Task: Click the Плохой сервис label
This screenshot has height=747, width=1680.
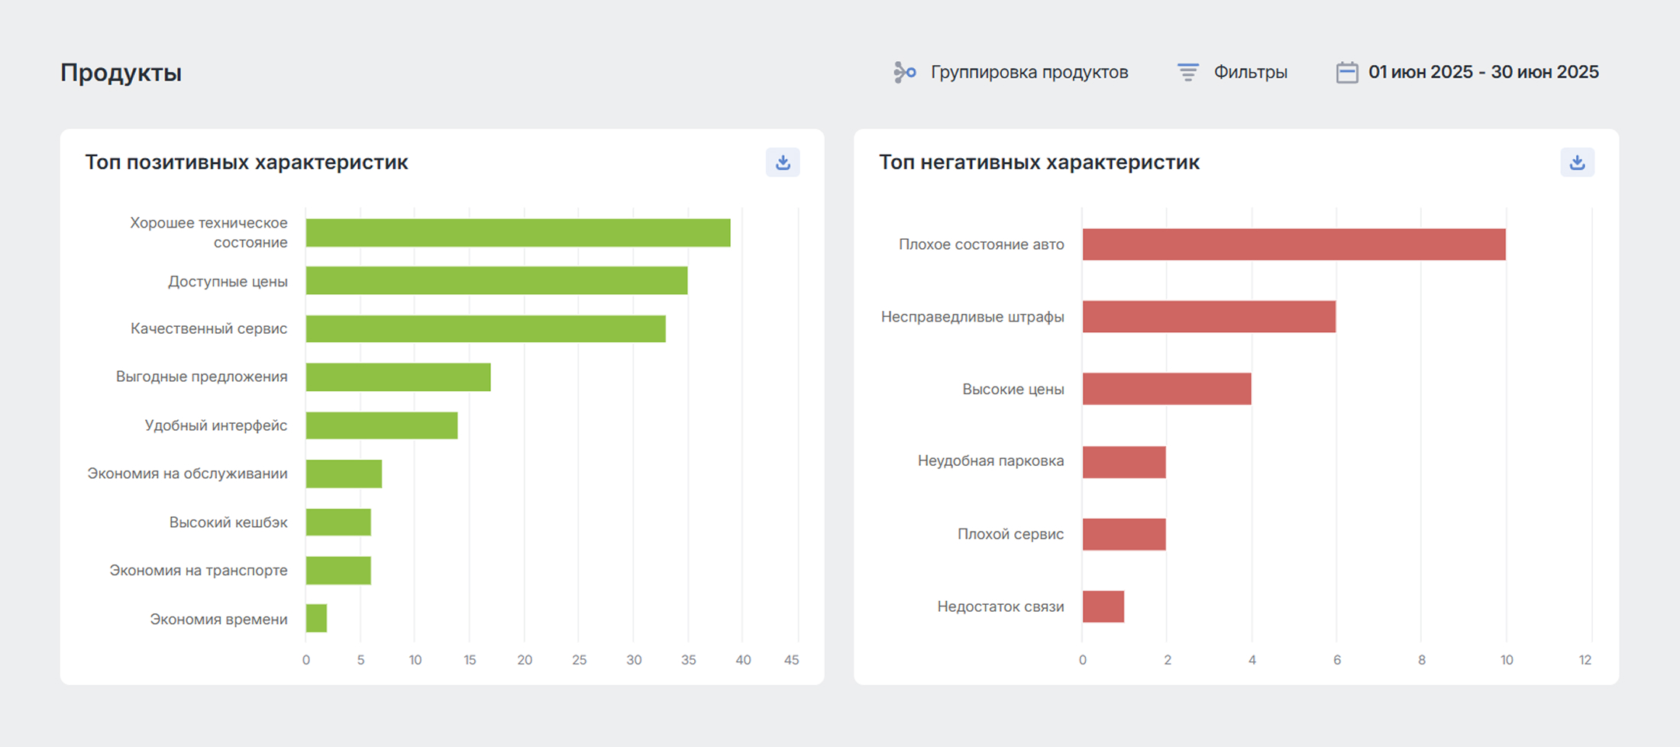Action: click(x=1010, y=535)
